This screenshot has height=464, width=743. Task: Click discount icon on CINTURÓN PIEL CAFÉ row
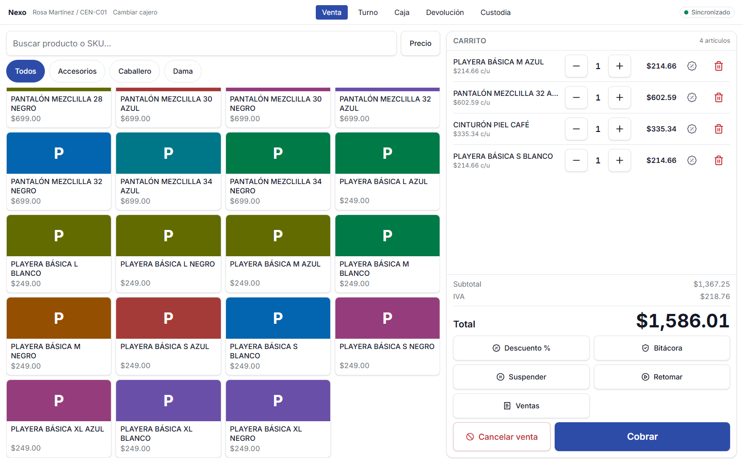(x=692, y=129)
